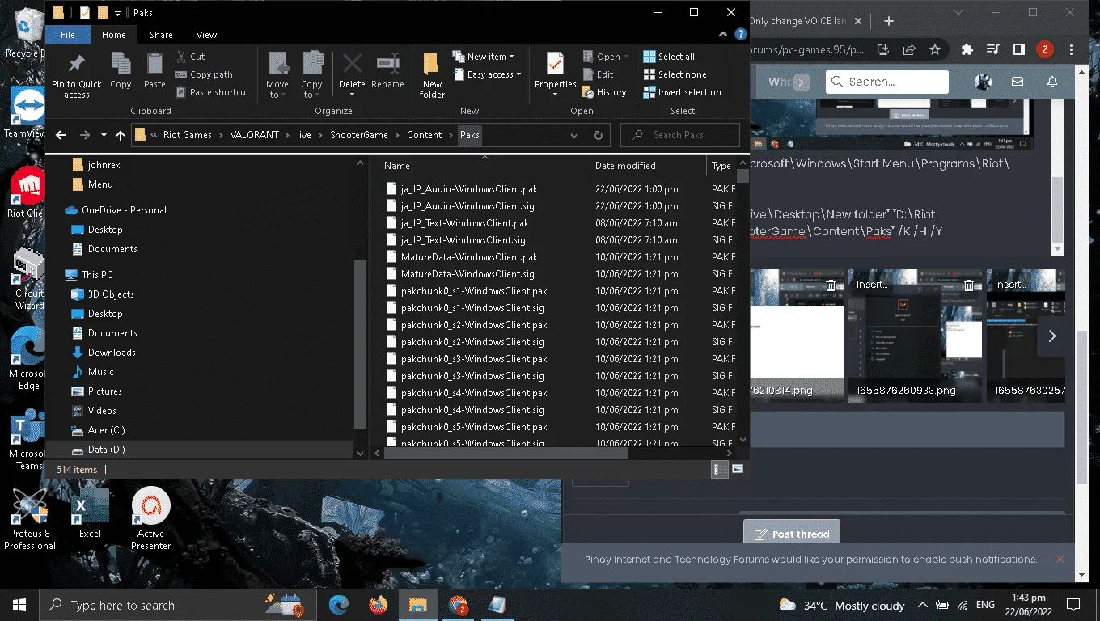
Task: Open the recent locations dropdown arrow
Action: [x=104, y=135]
